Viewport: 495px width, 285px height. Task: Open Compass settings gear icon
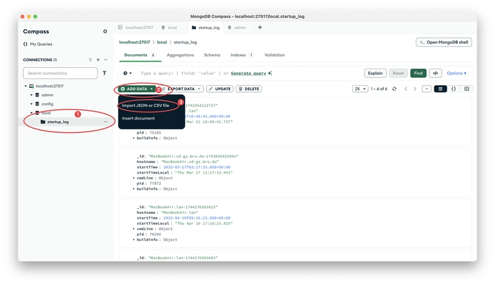click(105, 32)
